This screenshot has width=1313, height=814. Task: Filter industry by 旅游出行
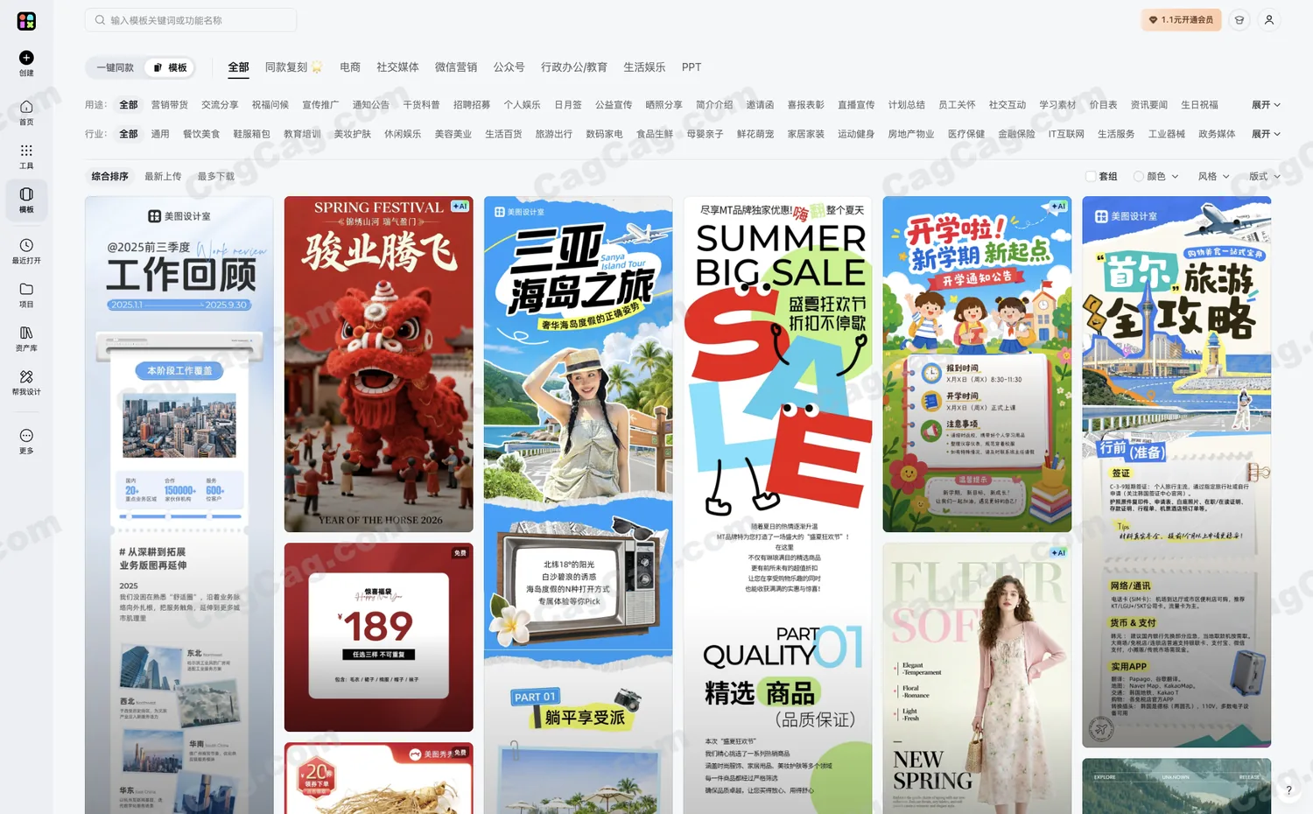pos(554,134)
